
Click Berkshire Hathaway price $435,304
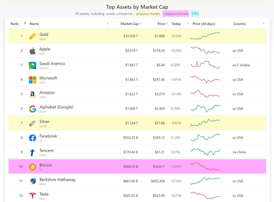158,181
